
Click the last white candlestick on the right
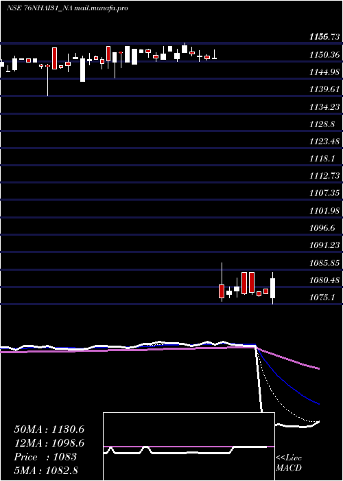coord(272,288)
